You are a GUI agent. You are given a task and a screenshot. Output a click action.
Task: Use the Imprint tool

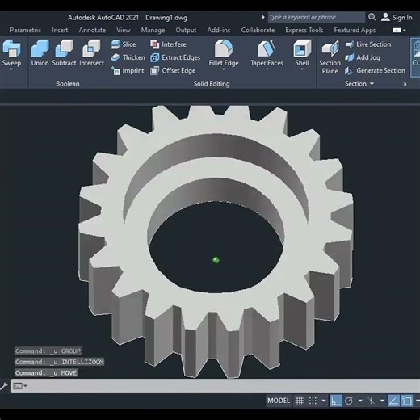coord(128,71)
